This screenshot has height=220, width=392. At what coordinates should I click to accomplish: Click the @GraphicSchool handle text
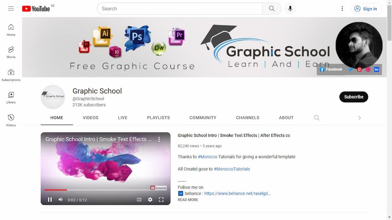pos(88,99)
